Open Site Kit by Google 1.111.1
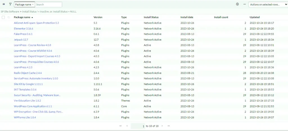The width and height of the screenshot is (288, 131). (28, 84)
